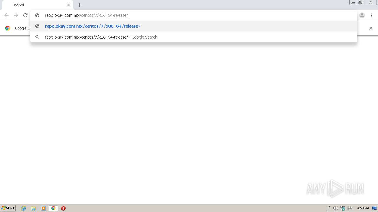378x212 pixels.
Task: Click the Chrome taskbar button
Action: click(x=53, y=208)
